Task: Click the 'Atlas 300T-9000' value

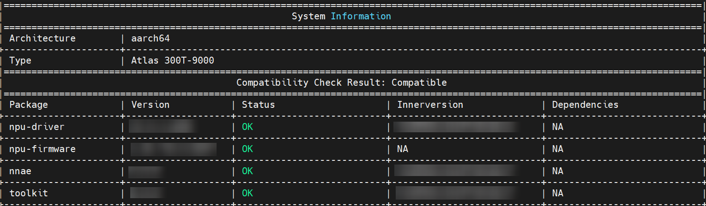Action: [173, 60]
